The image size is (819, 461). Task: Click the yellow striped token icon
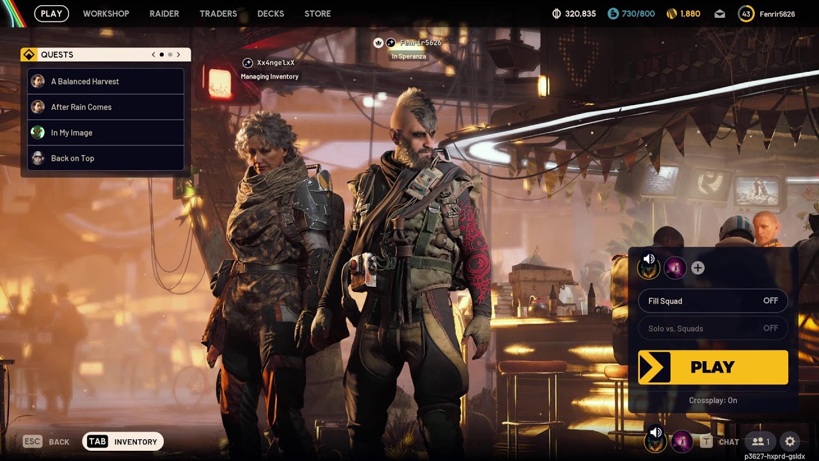672,13
